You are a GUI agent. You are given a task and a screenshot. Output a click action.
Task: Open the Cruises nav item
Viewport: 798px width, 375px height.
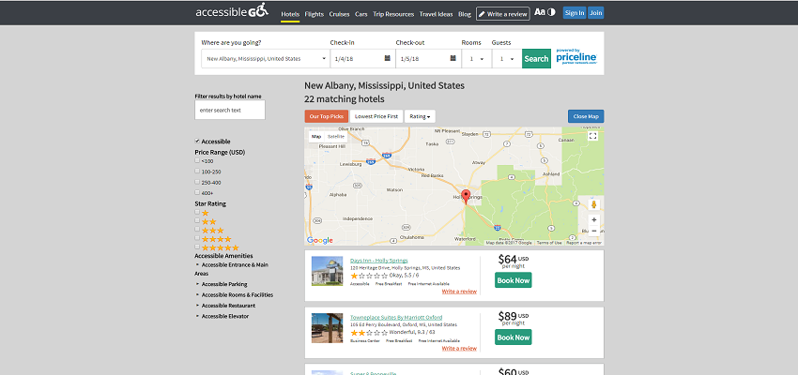coord(339,14)
